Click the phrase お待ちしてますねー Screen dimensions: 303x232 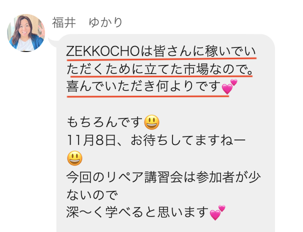pyautogui.click(x=188, y=140)
